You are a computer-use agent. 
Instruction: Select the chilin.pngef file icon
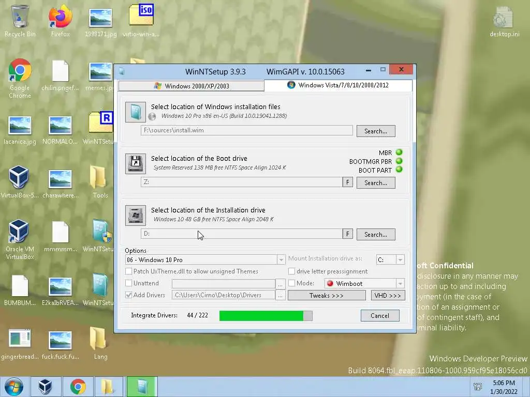point(60,75)
